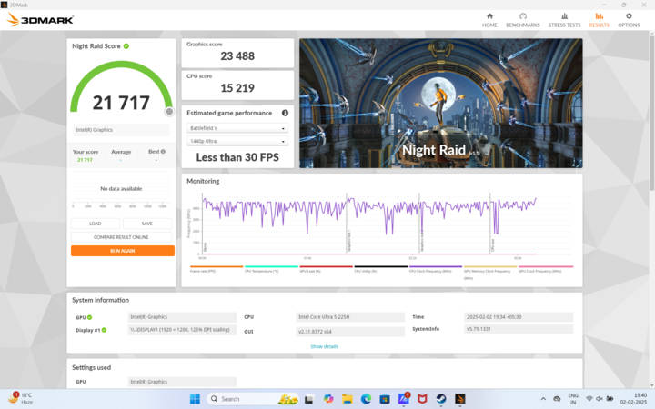
Task: Click Compare Result Online button
Action: [122, 236]
